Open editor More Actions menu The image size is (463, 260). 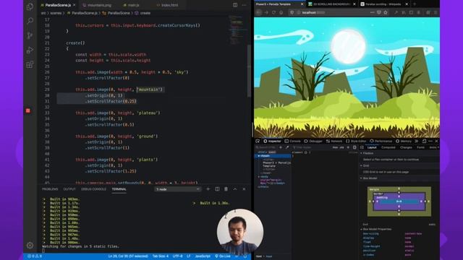pyautogui.click(x=244, y=5)
